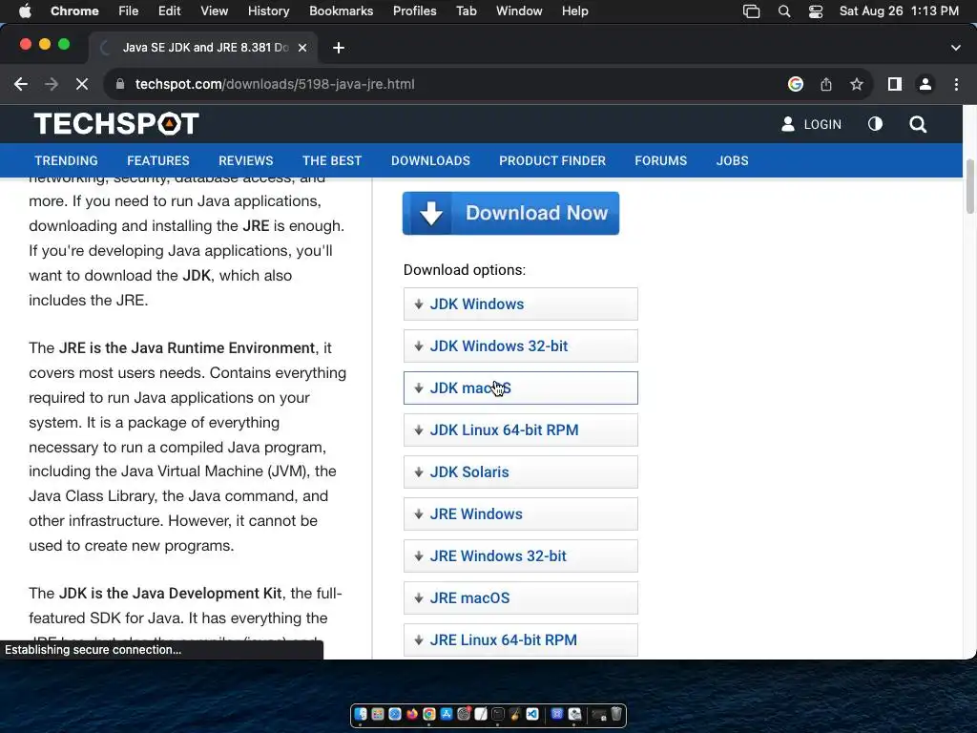This screenshot has height=733, width=977.
Task: Click the Download Now button
Action: point(511,213)
